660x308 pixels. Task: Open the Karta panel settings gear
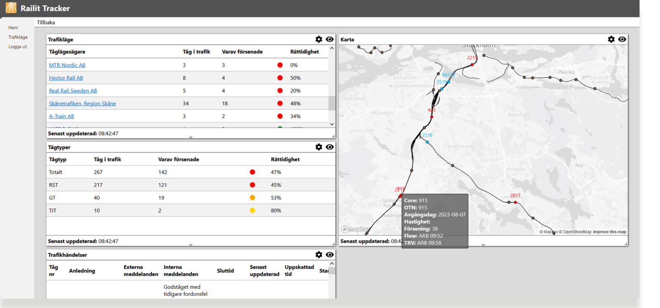(x=611, y=39)
